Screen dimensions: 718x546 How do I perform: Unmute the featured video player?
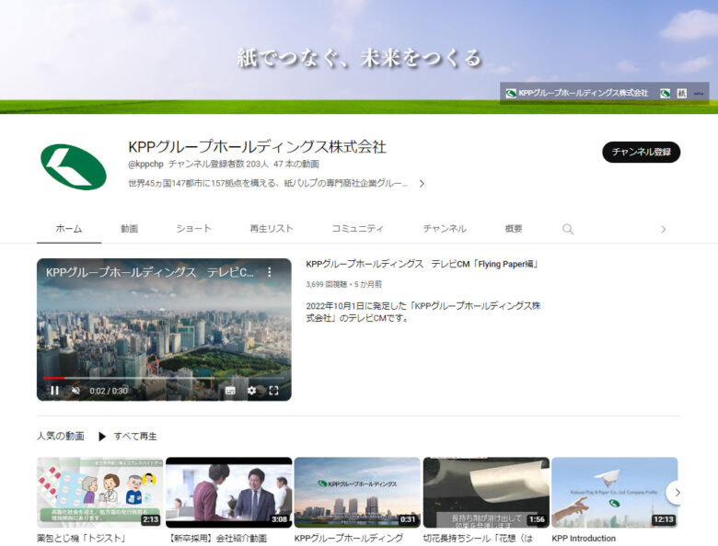(76, 391)
